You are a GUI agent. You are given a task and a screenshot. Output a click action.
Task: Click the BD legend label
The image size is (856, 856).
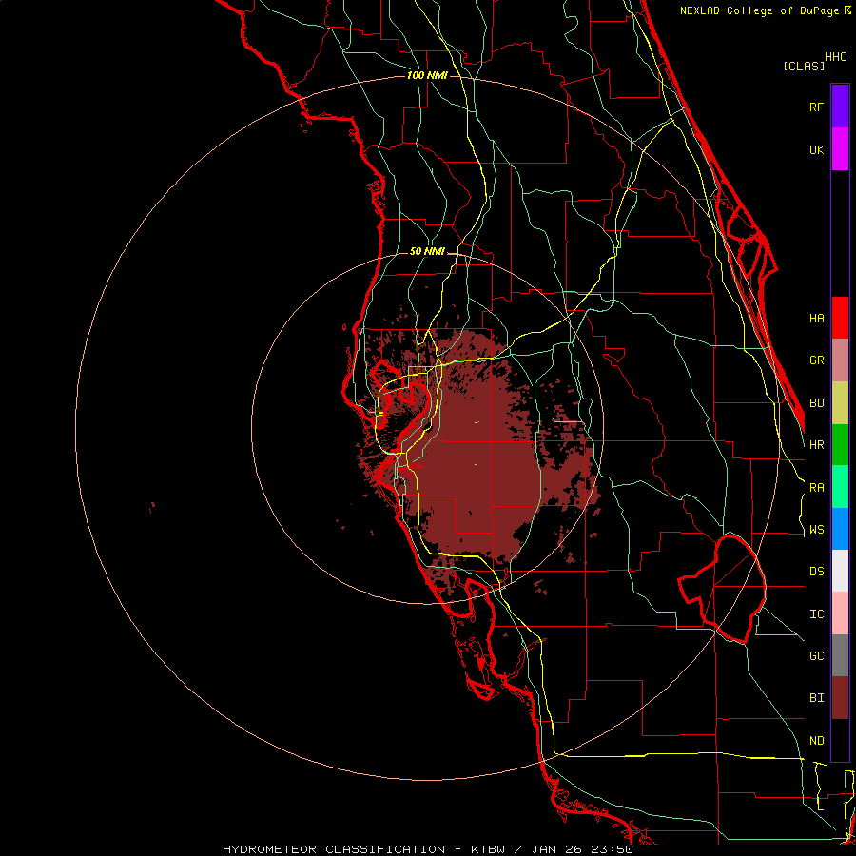[816, 403]
